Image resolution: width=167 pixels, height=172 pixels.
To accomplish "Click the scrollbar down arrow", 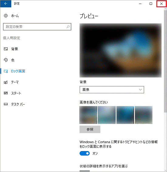I will pos(165,170).
